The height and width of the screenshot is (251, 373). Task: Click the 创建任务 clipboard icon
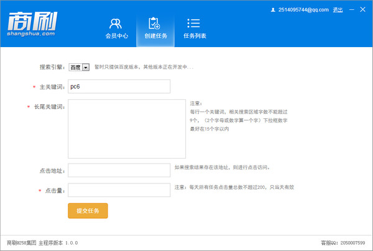pyautogui.click(x=155, y=24)
